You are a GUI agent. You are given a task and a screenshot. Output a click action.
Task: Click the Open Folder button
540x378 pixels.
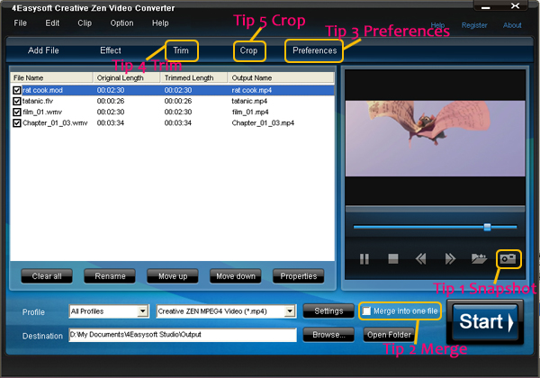click(x=389, y=335)
